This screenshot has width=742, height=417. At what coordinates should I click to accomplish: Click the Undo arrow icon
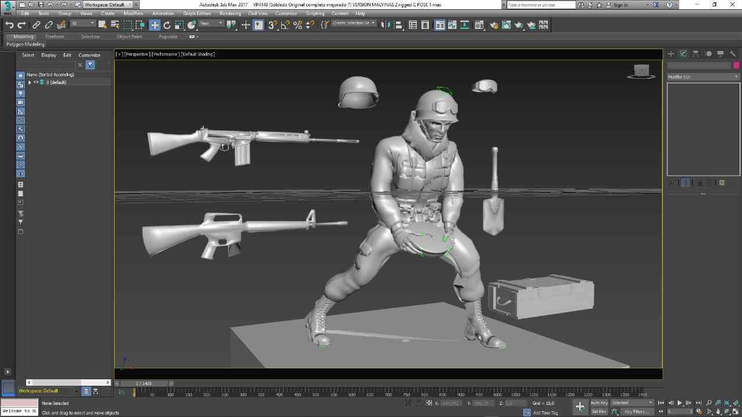tap(9, 25)
